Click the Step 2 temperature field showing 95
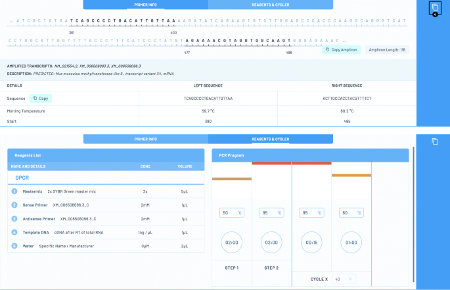The height and width of the screenshot is (290, 450). (271, 213)
